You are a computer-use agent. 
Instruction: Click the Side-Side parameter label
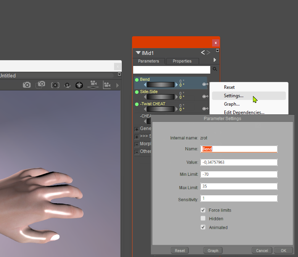click(149, 92)
